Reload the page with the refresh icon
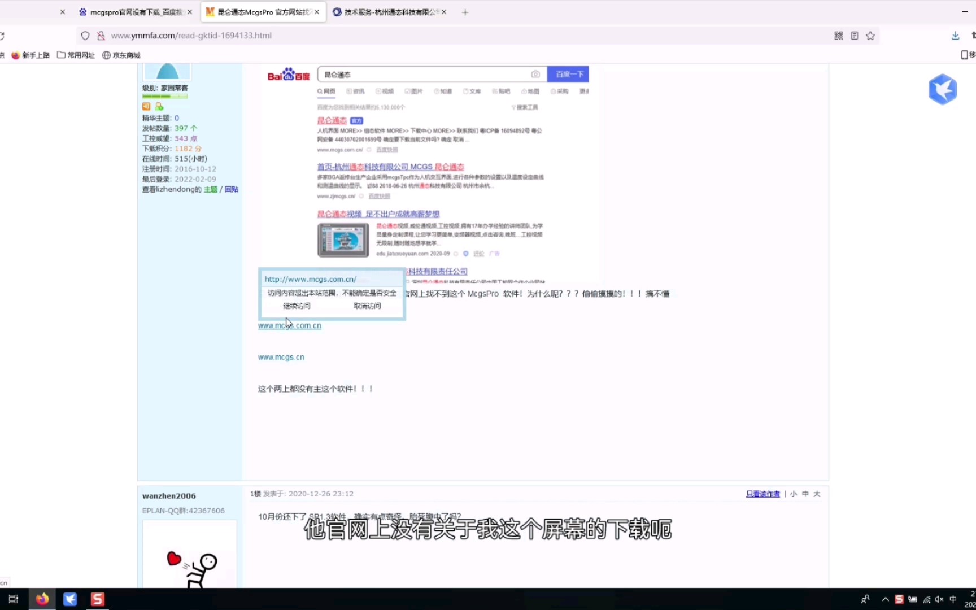 tap(2, 36)
